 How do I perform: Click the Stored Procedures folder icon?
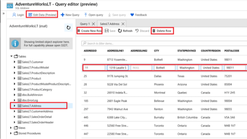[16, 133]
